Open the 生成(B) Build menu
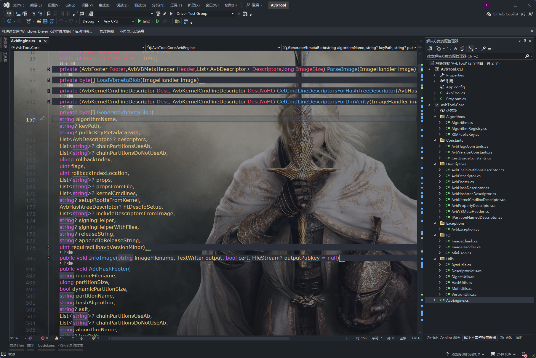Viewport: 536px width, 358px height. coord(104,5)
